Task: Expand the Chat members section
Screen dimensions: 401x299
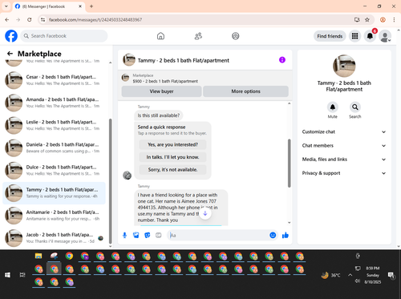Action: tap(344, 146)
